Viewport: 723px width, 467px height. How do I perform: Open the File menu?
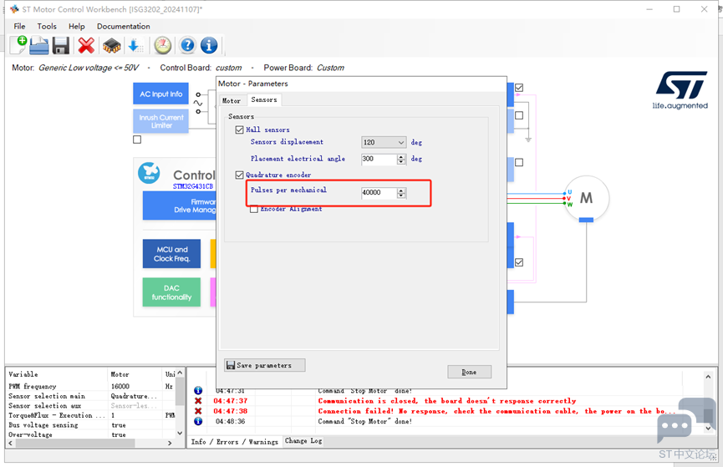click(19, 26)
